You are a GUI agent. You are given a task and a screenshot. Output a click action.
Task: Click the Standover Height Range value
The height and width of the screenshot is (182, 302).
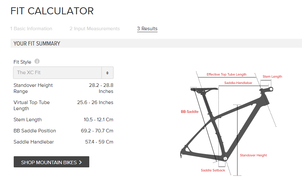pos(101,88)
